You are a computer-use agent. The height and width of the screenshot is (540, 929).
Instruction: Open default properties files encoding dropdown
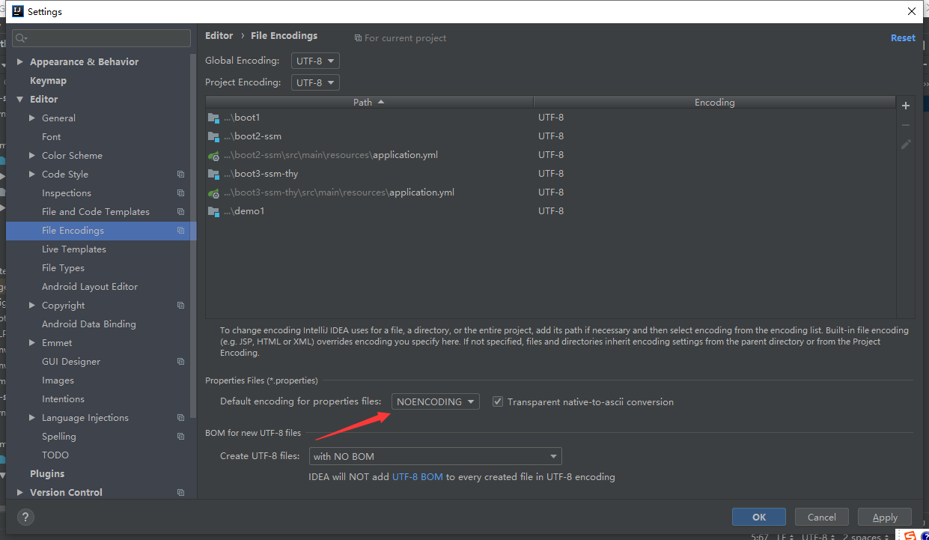[436, 401]
